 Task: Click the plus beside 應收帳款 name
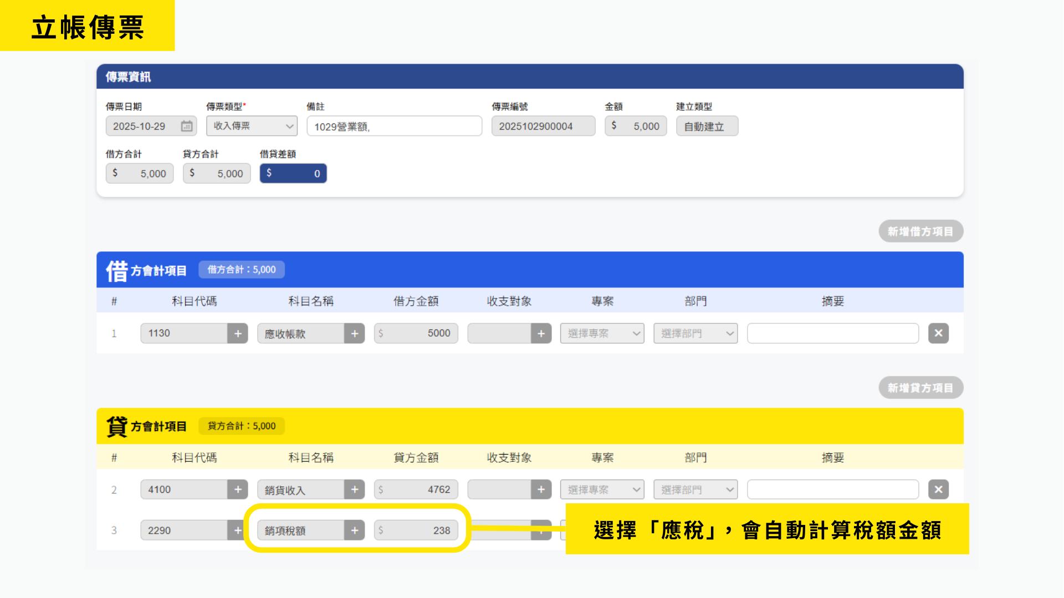click(355, 333)
